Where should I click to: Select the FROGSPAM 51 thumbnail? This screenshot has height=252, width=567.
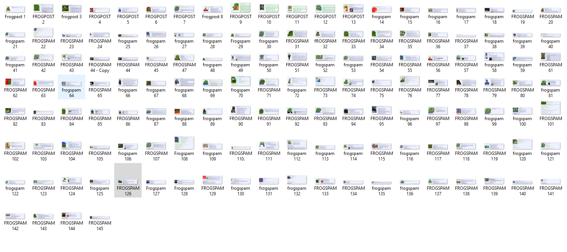tap(297, 57)
